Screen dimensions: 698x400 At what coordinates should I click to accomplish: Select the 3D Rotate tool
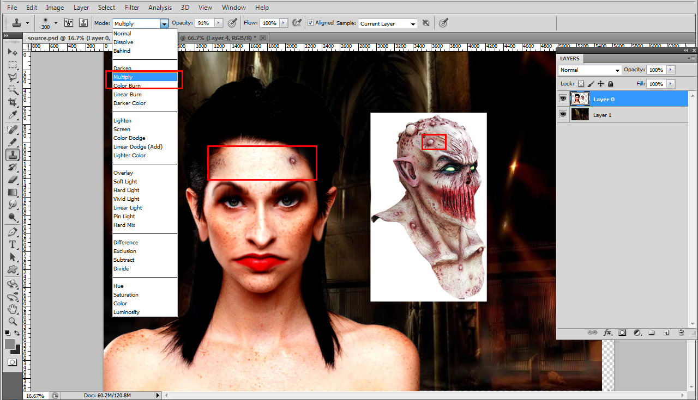coord(13,284)
